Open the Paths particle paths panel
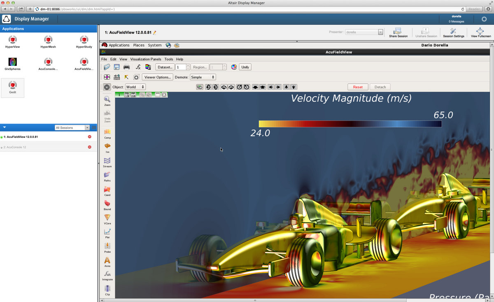The height and width of the screenshot is (302, 494). (x=107, y=177)
